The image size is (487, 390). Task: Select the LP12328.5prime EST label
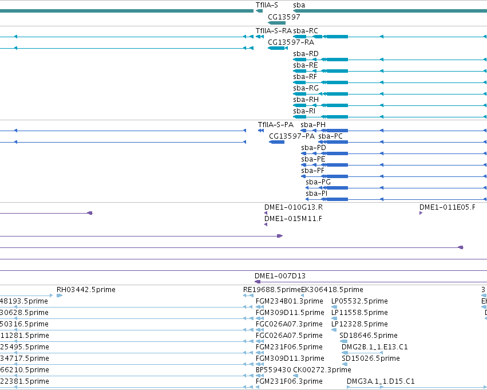359,325
